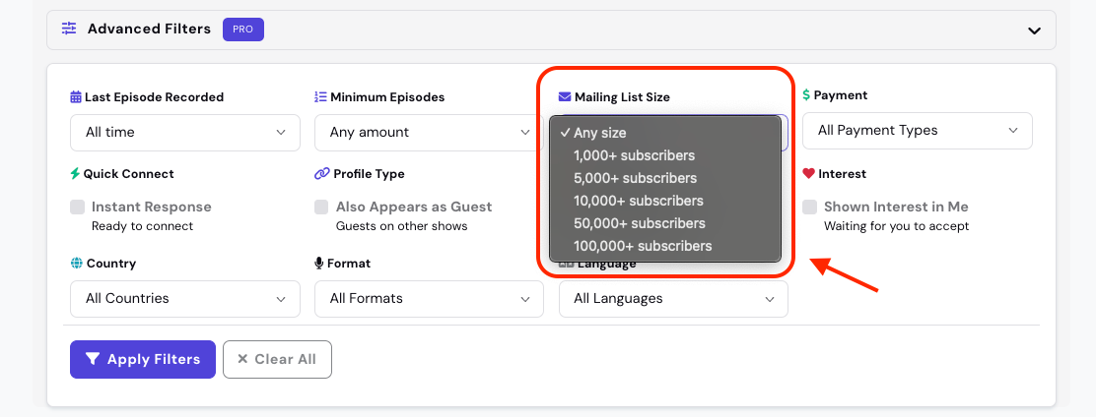Open the All Languages dropdown
This screenshot has width=1096, height=417.
point(674,298)
